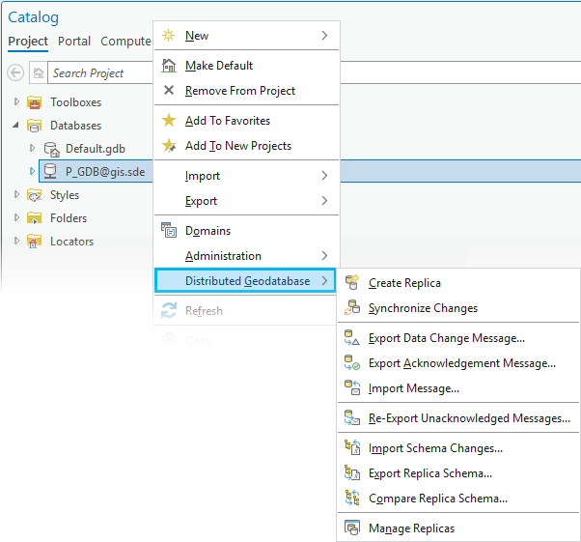Image resolution: width=581 pixels, height=542 pixels.
Task: Click the Synchronize Changes icon
Action: pyautogui.click(x=351, y=308)
